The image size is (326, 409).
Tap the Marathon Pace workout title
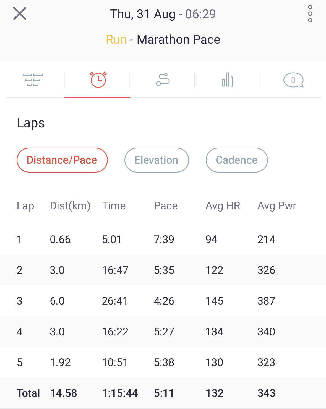click(179, 40)
